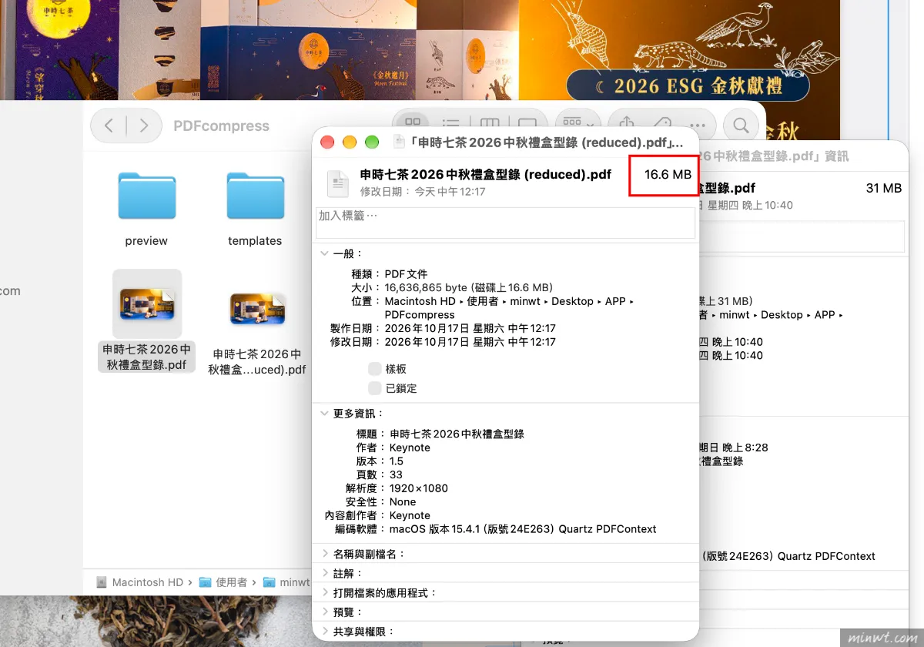
Task: Select the preview folder
Action: 146,196
